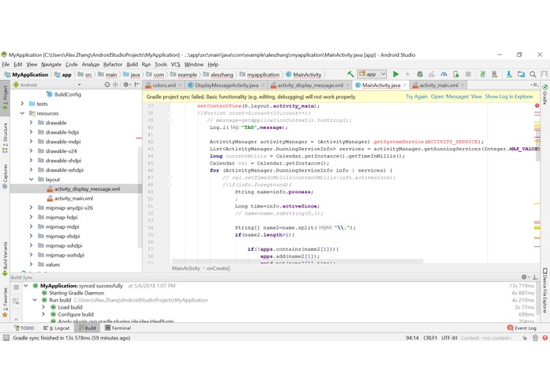
Task: Collapse the resources folder
Action: point(22,113)
